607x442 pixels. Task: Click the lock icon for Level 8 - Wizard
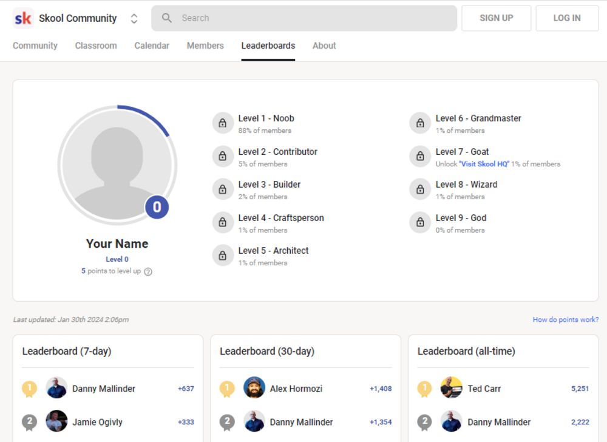[420, 189]
